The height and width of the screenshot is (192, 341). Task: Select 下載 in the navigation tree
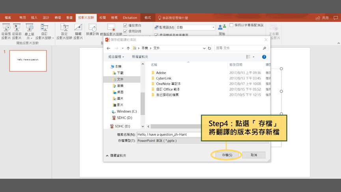118,73
